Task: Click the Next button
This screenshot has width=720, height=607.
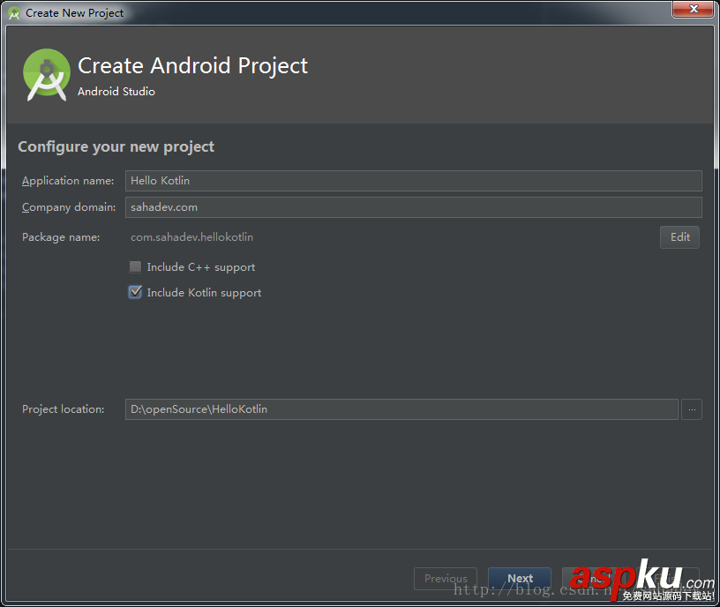Action: [520, 579]
